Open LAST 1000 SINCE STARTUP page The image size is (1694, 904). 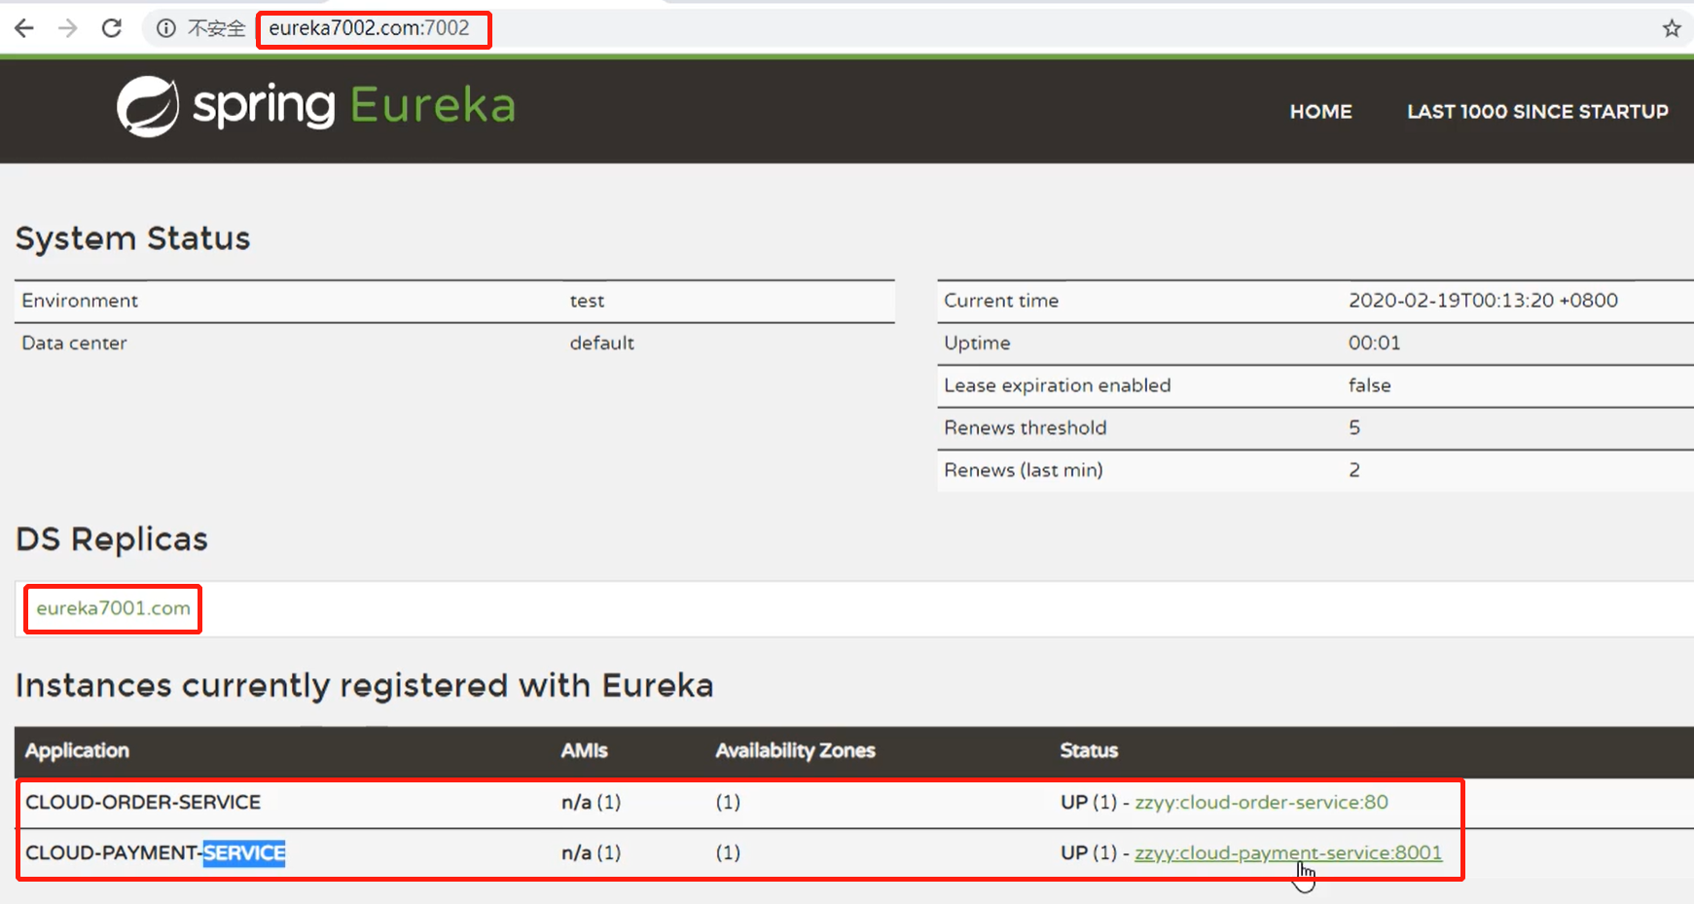click(x=1537, y=112)
